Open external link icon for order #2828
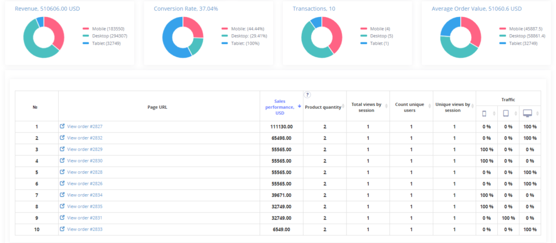Viewport: 556px width, 243px height. 62,172
